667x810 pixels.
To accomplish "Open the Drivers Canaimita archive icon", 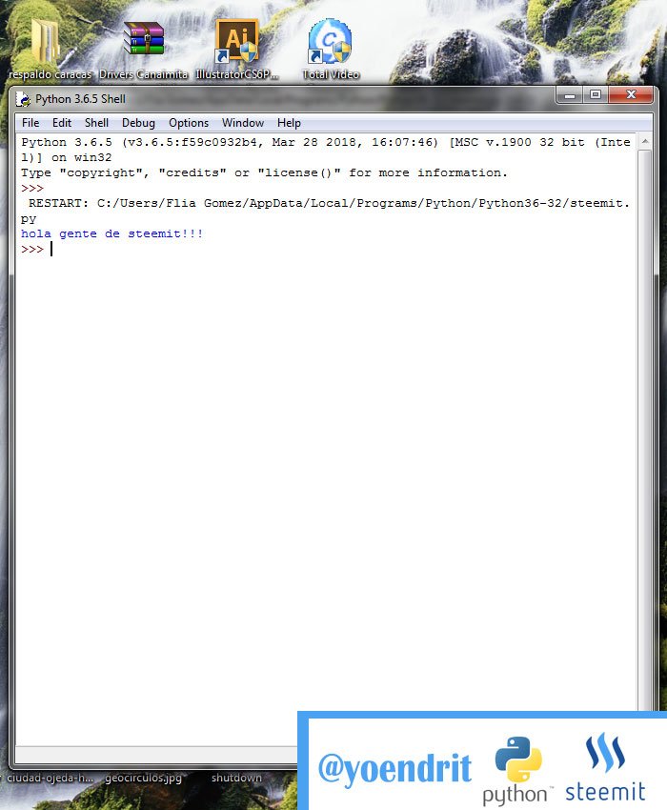I will tap(144, 39).
